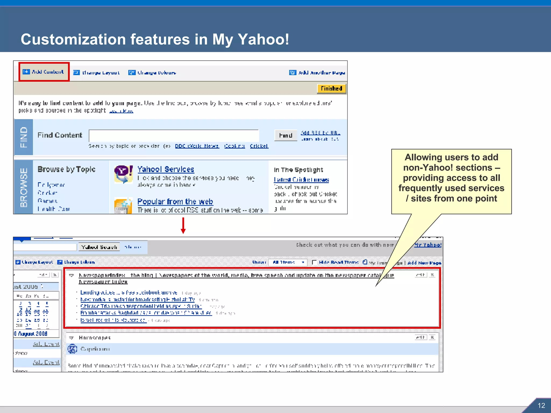Screen dimensions: 551x413
Task: Open the Learn More link
Action: (121, 111)
